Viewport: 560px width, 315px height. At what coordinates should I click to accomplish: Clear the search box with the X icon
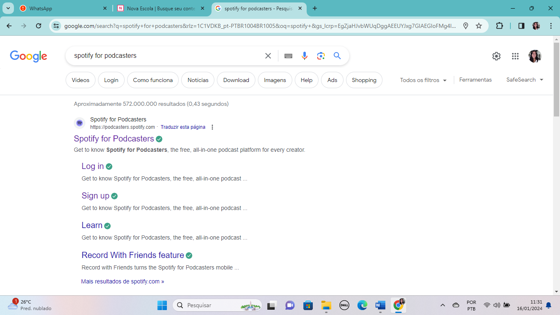(x=268, y=56)
